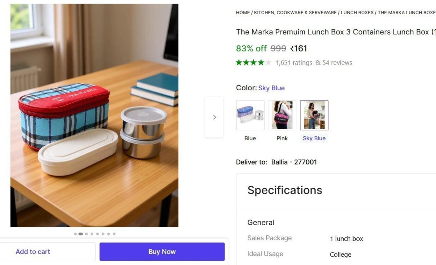Image resolution: width=436 pixels, height=265 pixels.
Task: Select the Blue variant thumbnail
Action: click(x=250, y=115)
